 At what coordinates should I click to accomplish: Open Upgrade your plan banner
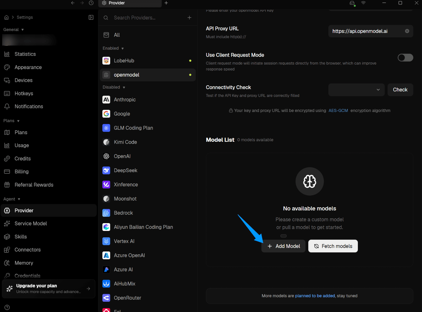pos(48,289)
